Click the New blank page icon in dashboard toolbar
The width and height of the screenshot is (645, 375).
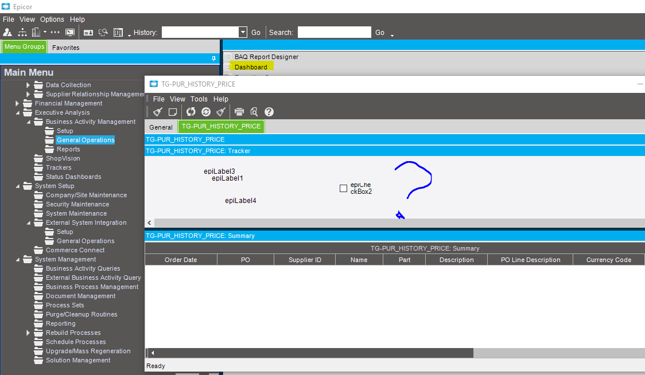point(173,112)
